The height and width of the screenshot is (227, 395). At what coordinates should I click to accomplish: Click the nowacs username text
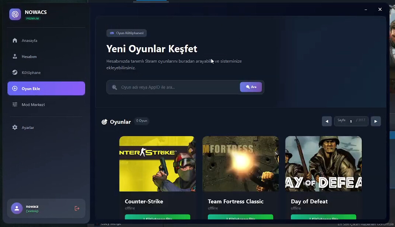pos(32,207)
